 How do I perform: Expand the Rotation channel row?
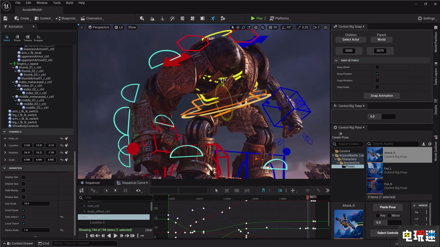(5, 153)
